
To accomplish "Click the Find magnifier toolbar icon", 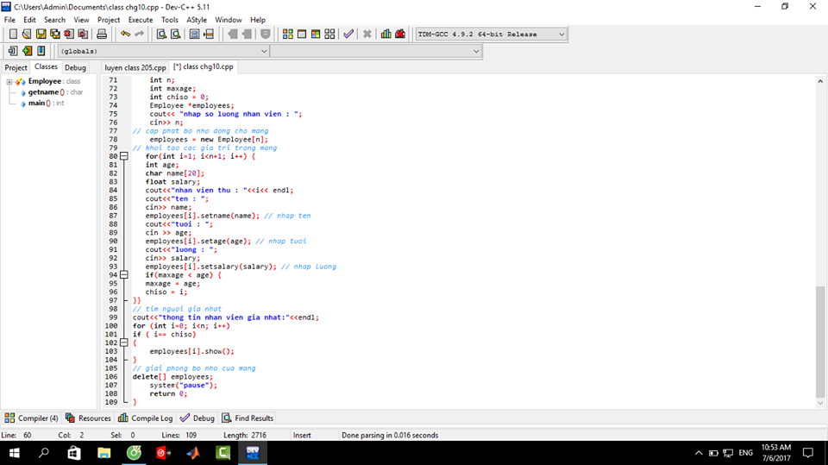I will coord(161,35).
